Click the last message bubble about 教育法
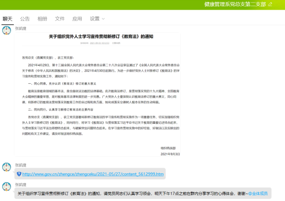 (143, 193)
